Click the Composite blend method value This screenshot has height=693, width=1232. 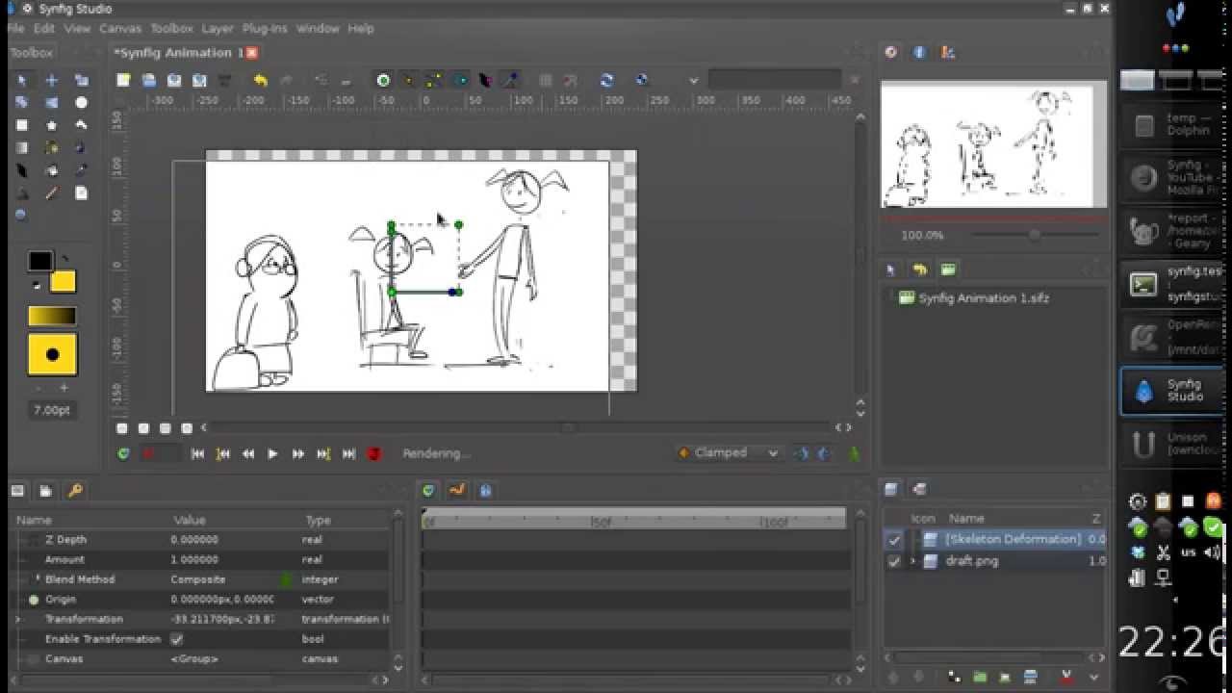[198, 579]
